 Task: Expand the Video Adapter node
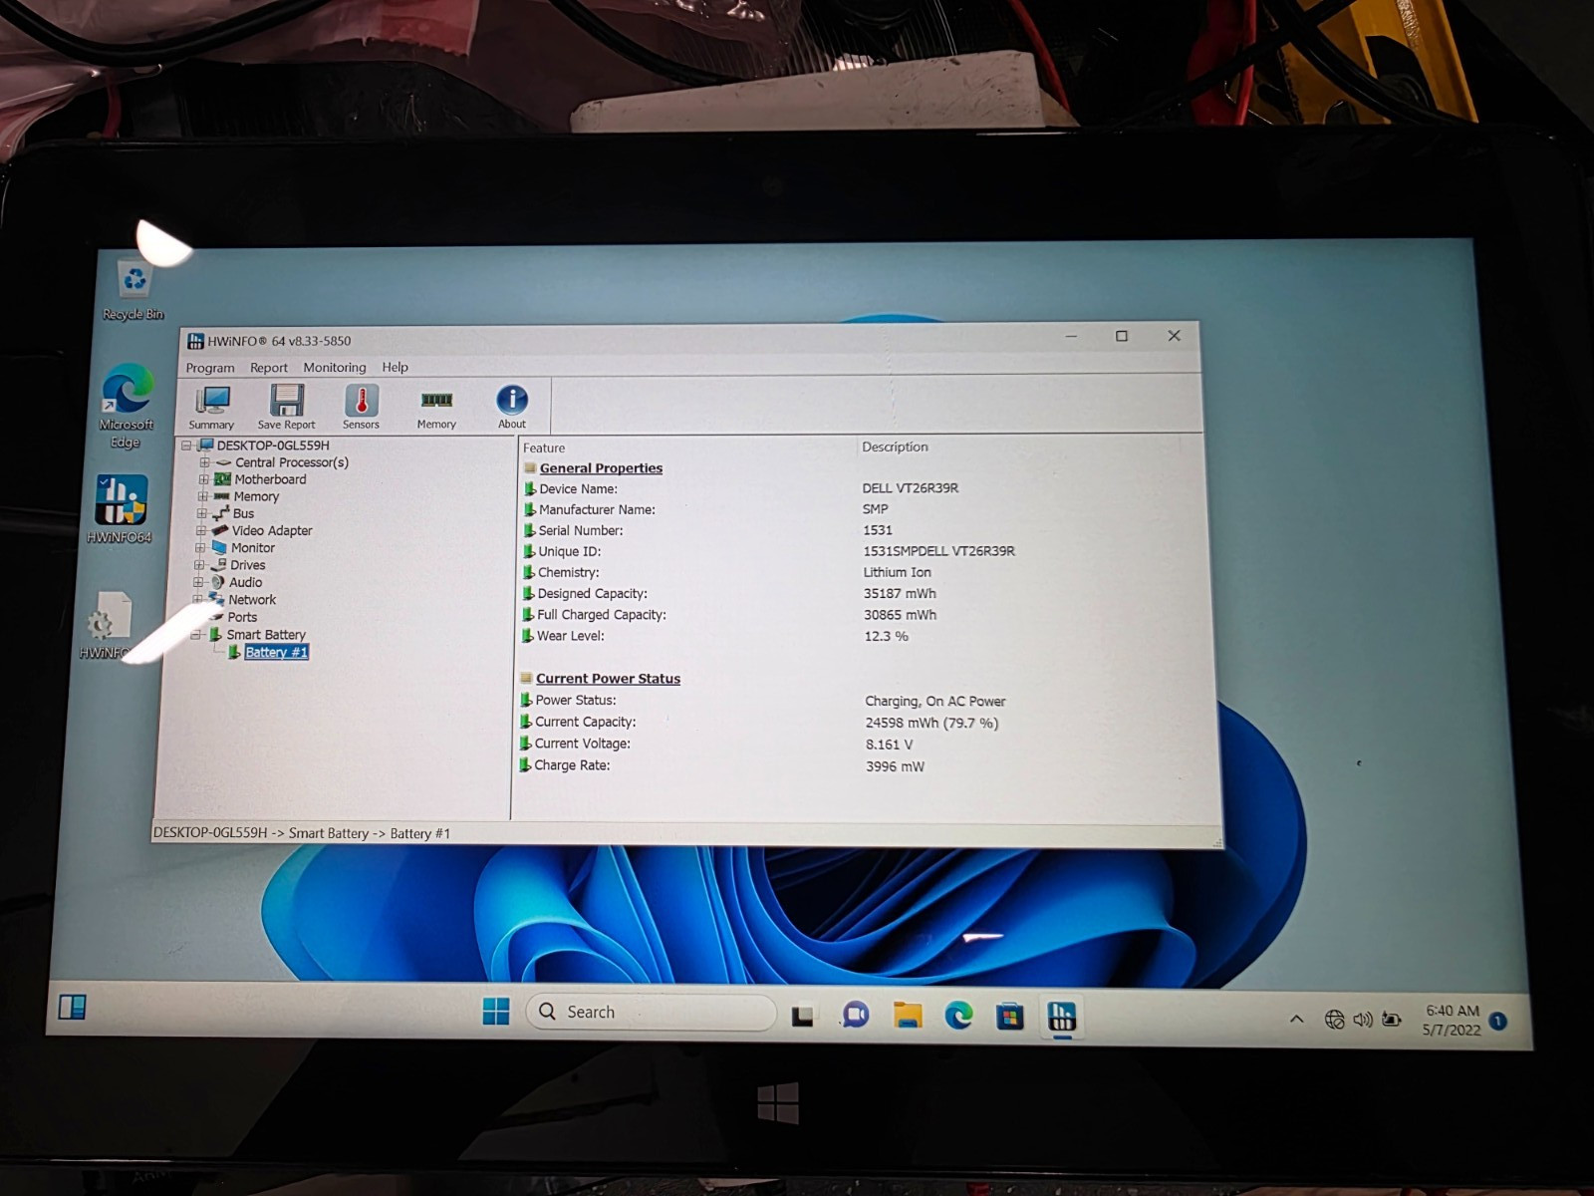click(200, 530)
